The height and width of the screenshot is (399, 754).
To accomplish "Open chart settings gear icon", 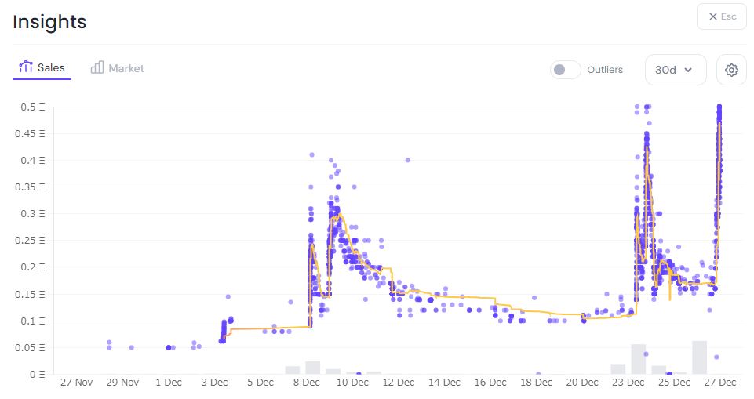I will pos(731,70).
